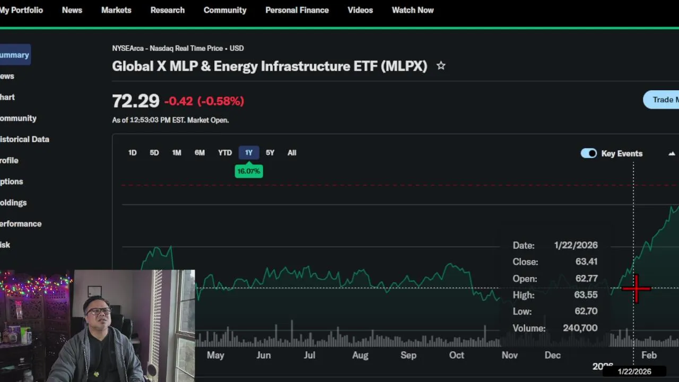Screen dimensions: 679x382
Task: Open the Risk sidebar section
Action: (5, 245)
